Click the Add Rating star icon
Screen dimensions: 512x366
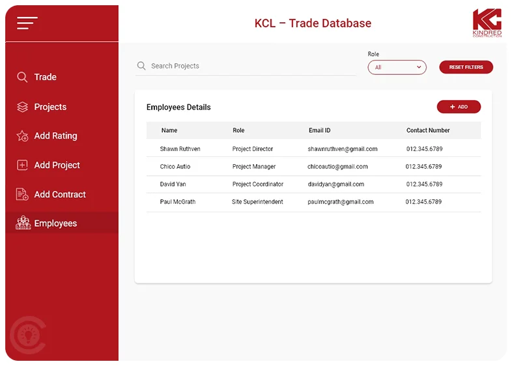coord(22,136)
